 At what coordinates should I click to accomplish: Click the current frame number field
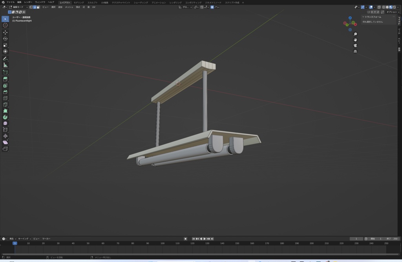355,238
